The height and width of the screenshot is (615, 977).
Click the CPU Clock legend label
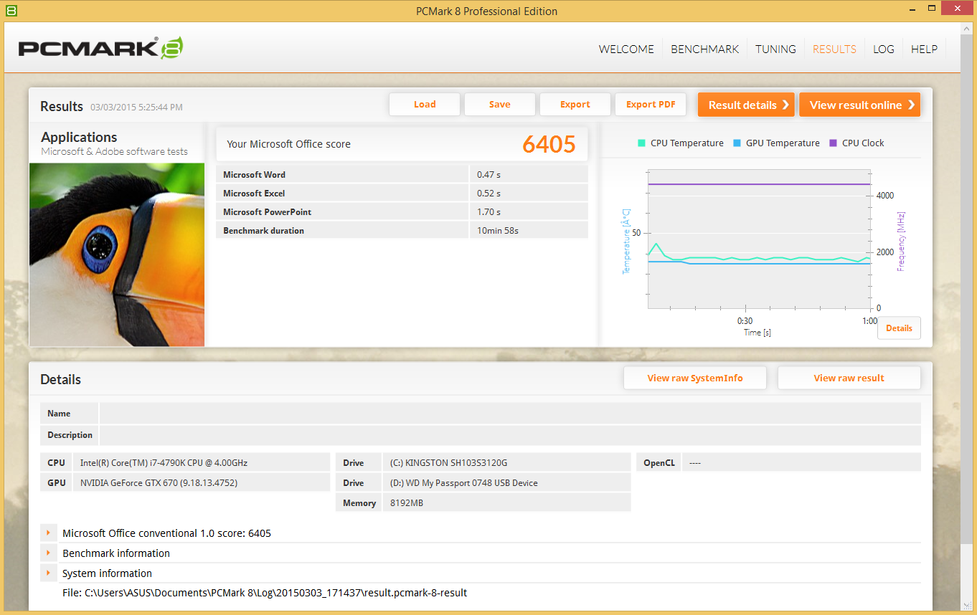click(863, 143)
